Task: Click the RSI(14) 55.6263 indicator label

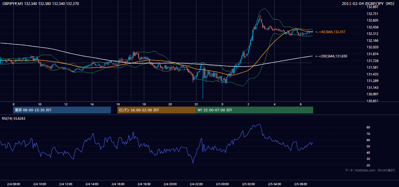Action: (14, 118)
